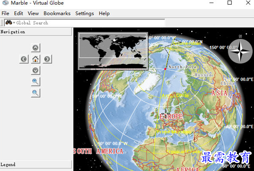Click the North Pole label on the globe
Screen dimensions: 254x171
coord(183,67)
